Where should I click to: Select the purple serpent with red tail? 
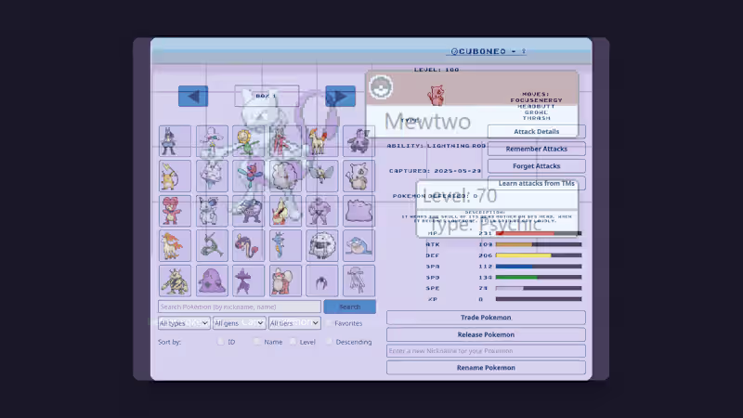(x=248, y=246)
